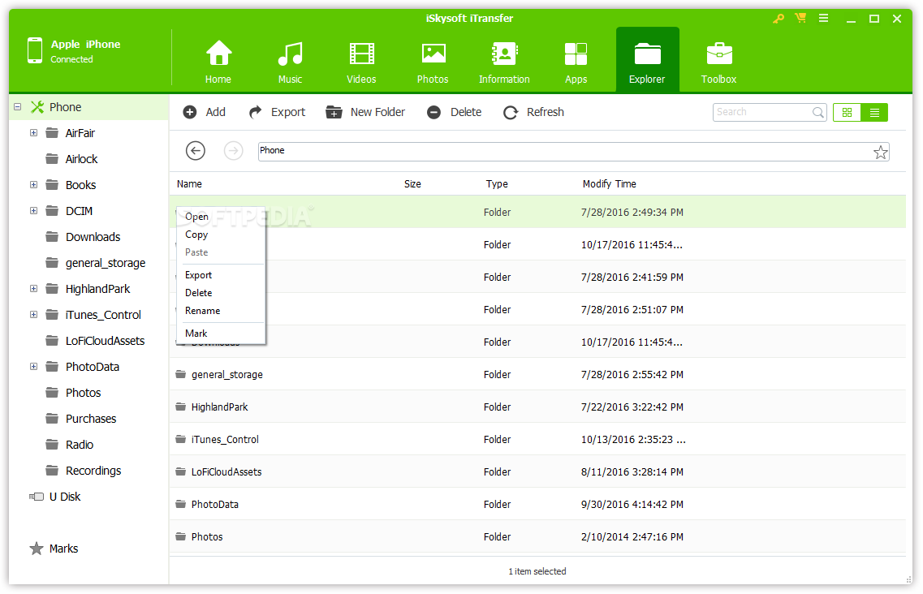
Task: Select Downloads in the tree
Action: click(x=93, y=237)
